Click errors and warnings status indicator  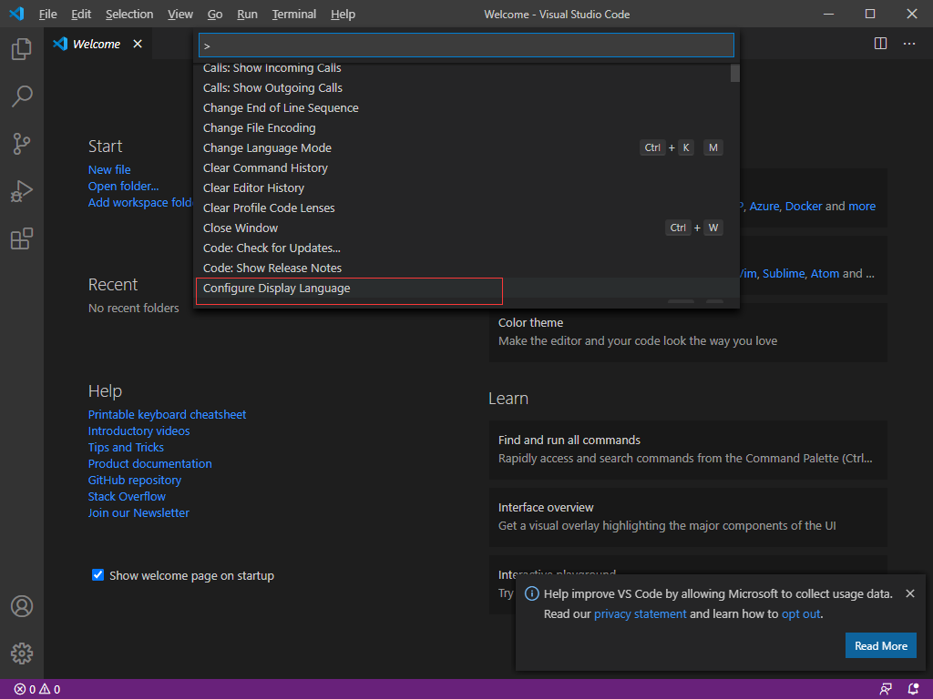click(36, 690)
